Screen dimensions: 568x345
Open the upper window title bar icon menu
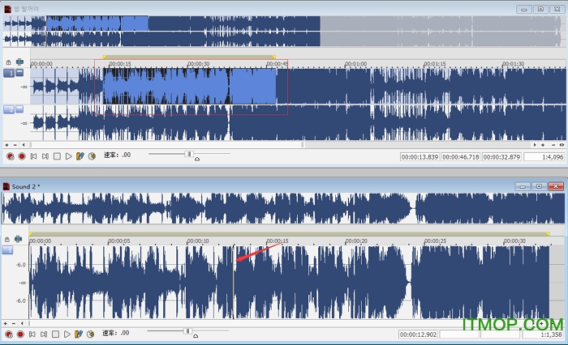(7, 9)
